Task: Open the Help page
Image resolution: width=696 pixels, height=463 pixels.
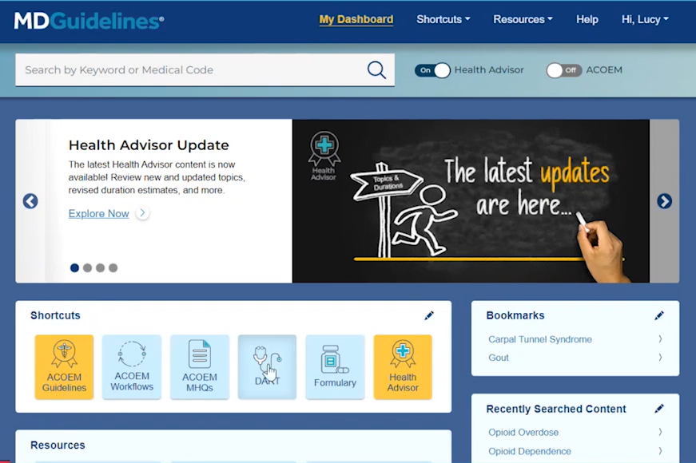Action: pos(587,19)
